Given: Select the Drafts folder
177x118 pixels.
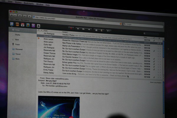Looking at the screenshot, I should (x=23, y=35).
